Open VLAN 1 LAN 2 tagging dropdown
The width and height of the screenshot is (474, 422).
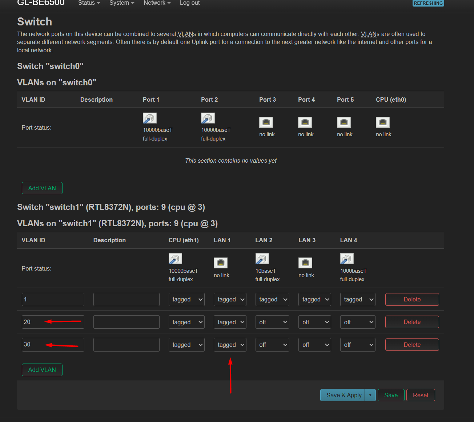point(272,300)
